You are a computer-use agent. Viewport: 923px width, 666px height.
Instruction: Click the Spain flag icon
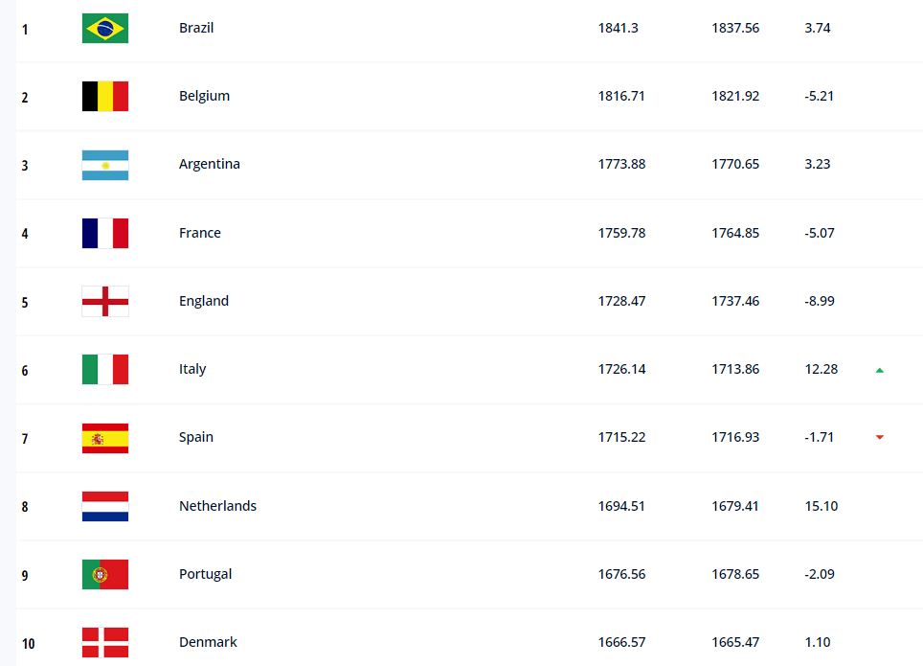105,438
